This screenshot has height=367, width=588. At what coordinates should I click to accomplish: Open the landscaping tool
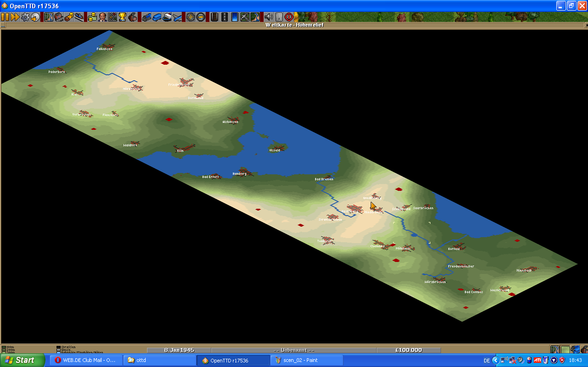[x=254, y=17]
